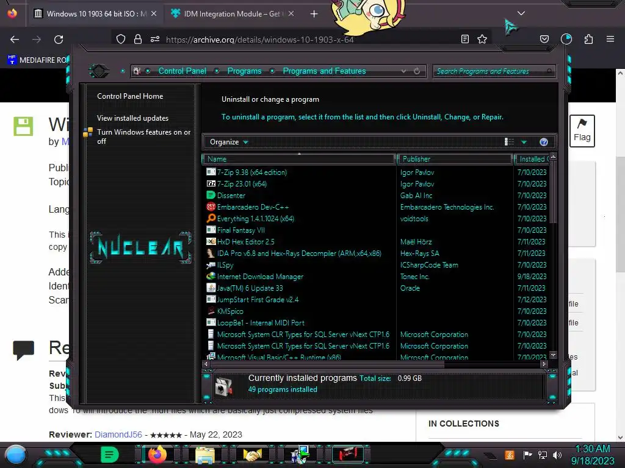Open green Dissenter taskbar icon

(x=110, y=455)
